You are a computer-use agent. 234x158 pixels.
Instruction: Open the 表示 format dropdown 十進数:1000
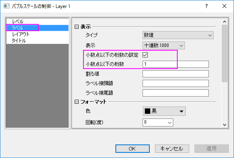(x=164, y=45)
